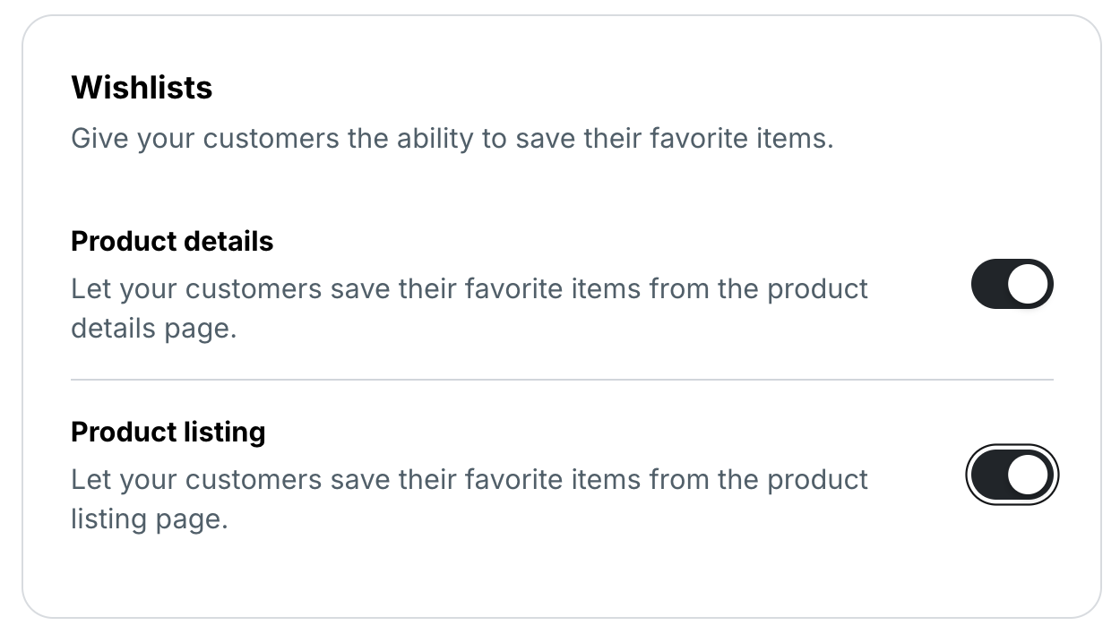Viewport: 1120px width, 634px height.
Task: Disable wishlist saving from product listing page
Action: (x=1012, y=475)
